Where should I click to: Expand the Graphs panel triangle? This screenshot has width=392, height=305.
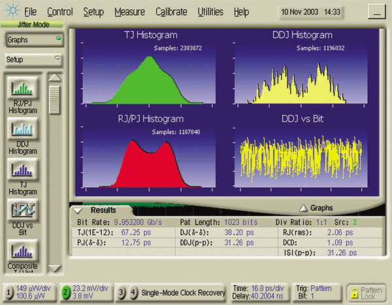pyautogui.click(x=303, y=208)
